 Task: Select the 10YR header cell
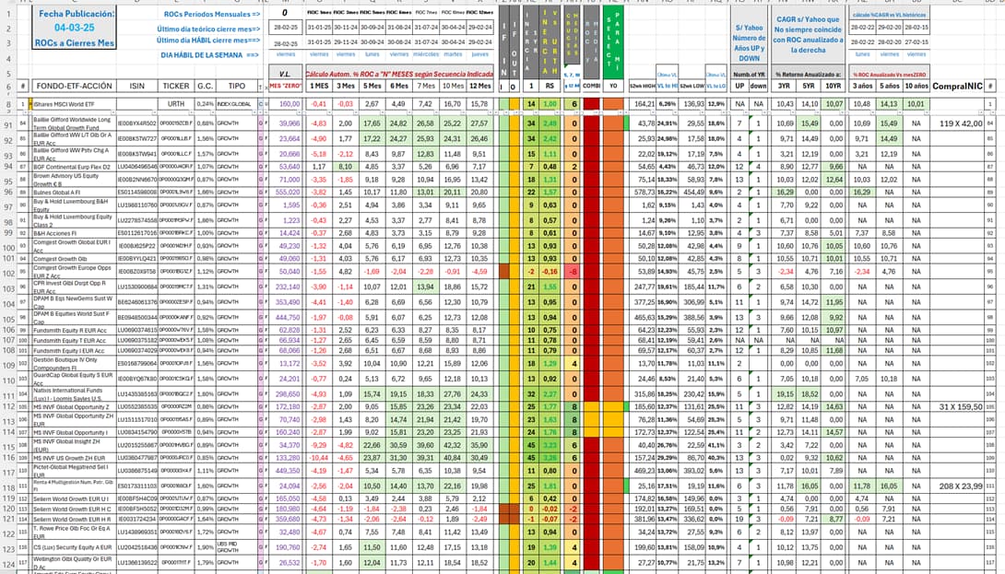tap(834, 86)
